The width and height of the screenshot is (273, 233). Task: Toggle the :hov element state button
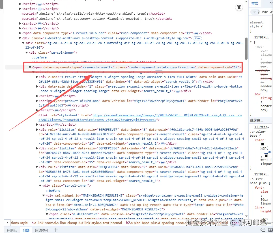point(265,12)
